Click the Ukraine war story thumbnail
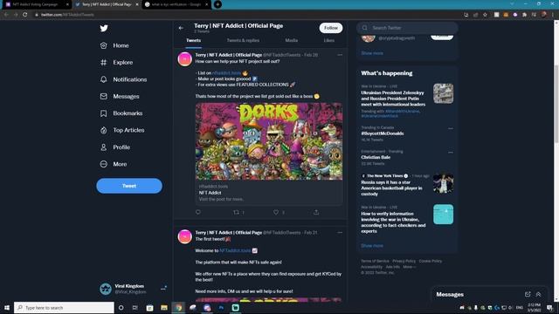Image resolution: width=559 pixels, height=314 pixels. (443, 93)
